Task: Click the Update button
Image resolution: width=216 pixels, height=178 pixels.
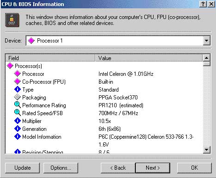Action: click(23, 168)
